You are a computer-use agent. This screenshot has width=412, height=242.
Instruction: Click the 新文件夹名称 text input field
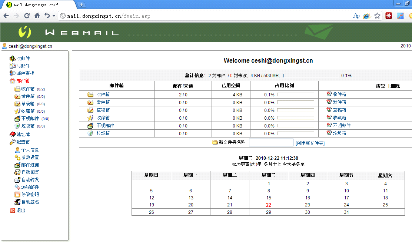(x=271, y=143)
